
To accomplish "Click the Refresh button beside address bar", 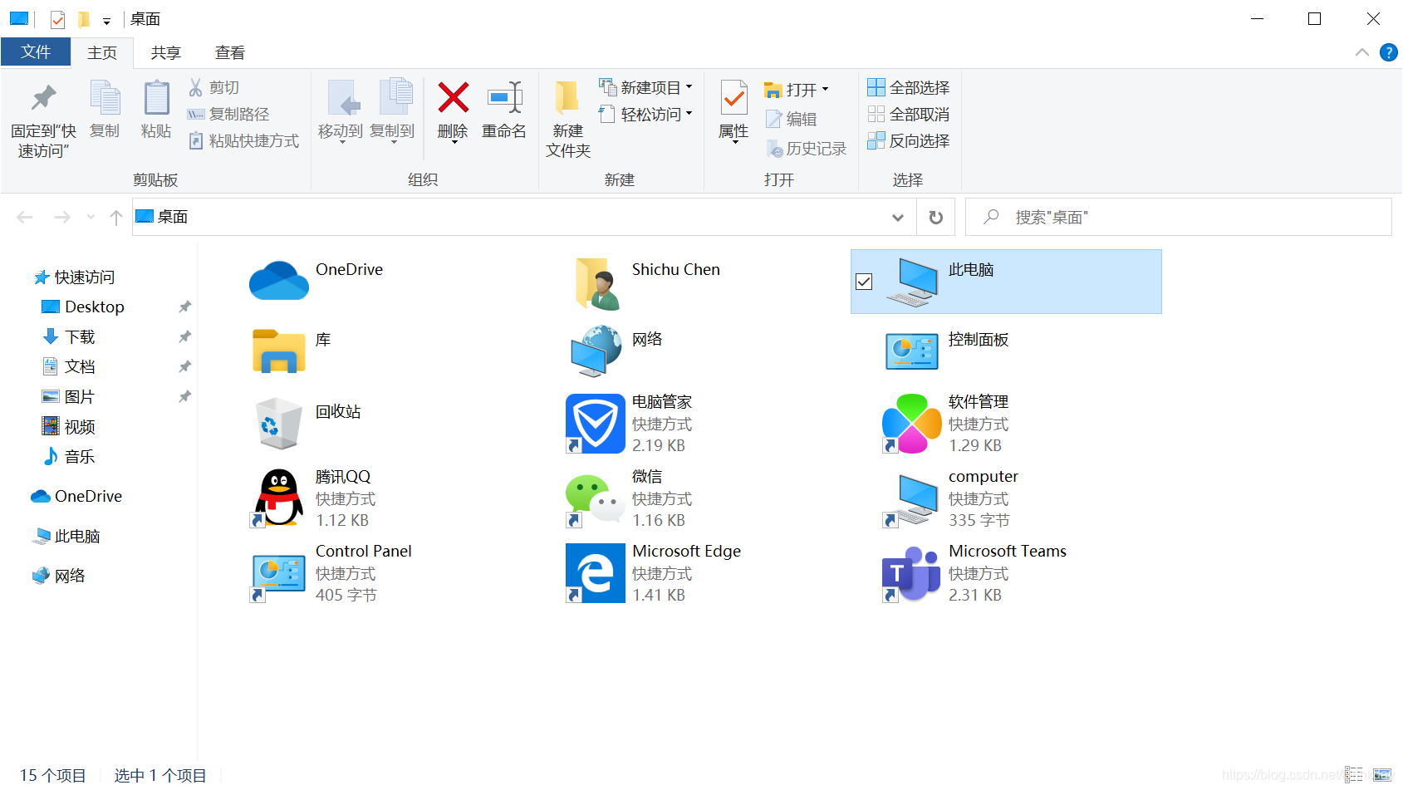I will click(x=936, y=217).
